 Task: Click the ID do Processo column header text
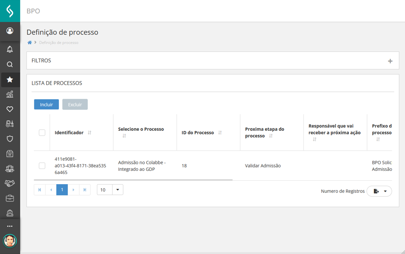pyautogui.click(x=197, y=133)
